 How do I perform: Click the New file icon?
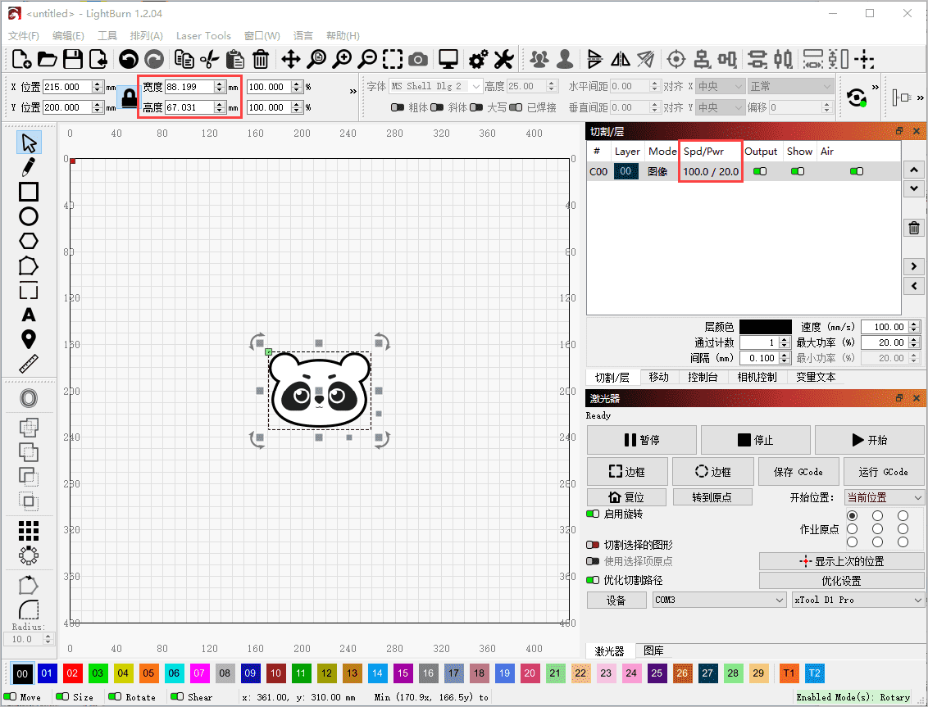(x=21, y=59)
